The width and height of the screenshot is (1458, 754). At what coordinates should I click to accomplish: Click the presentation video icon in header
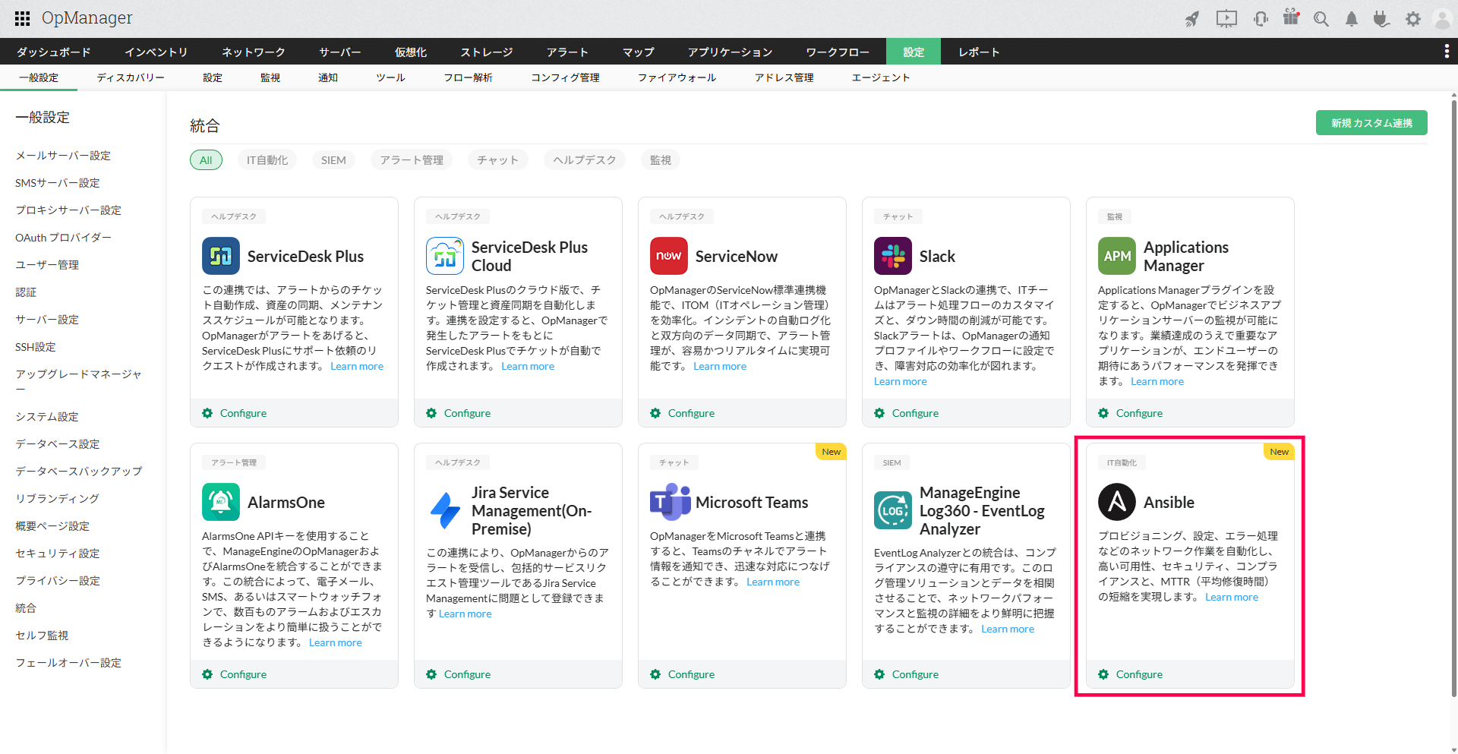tap(1226, 19)
